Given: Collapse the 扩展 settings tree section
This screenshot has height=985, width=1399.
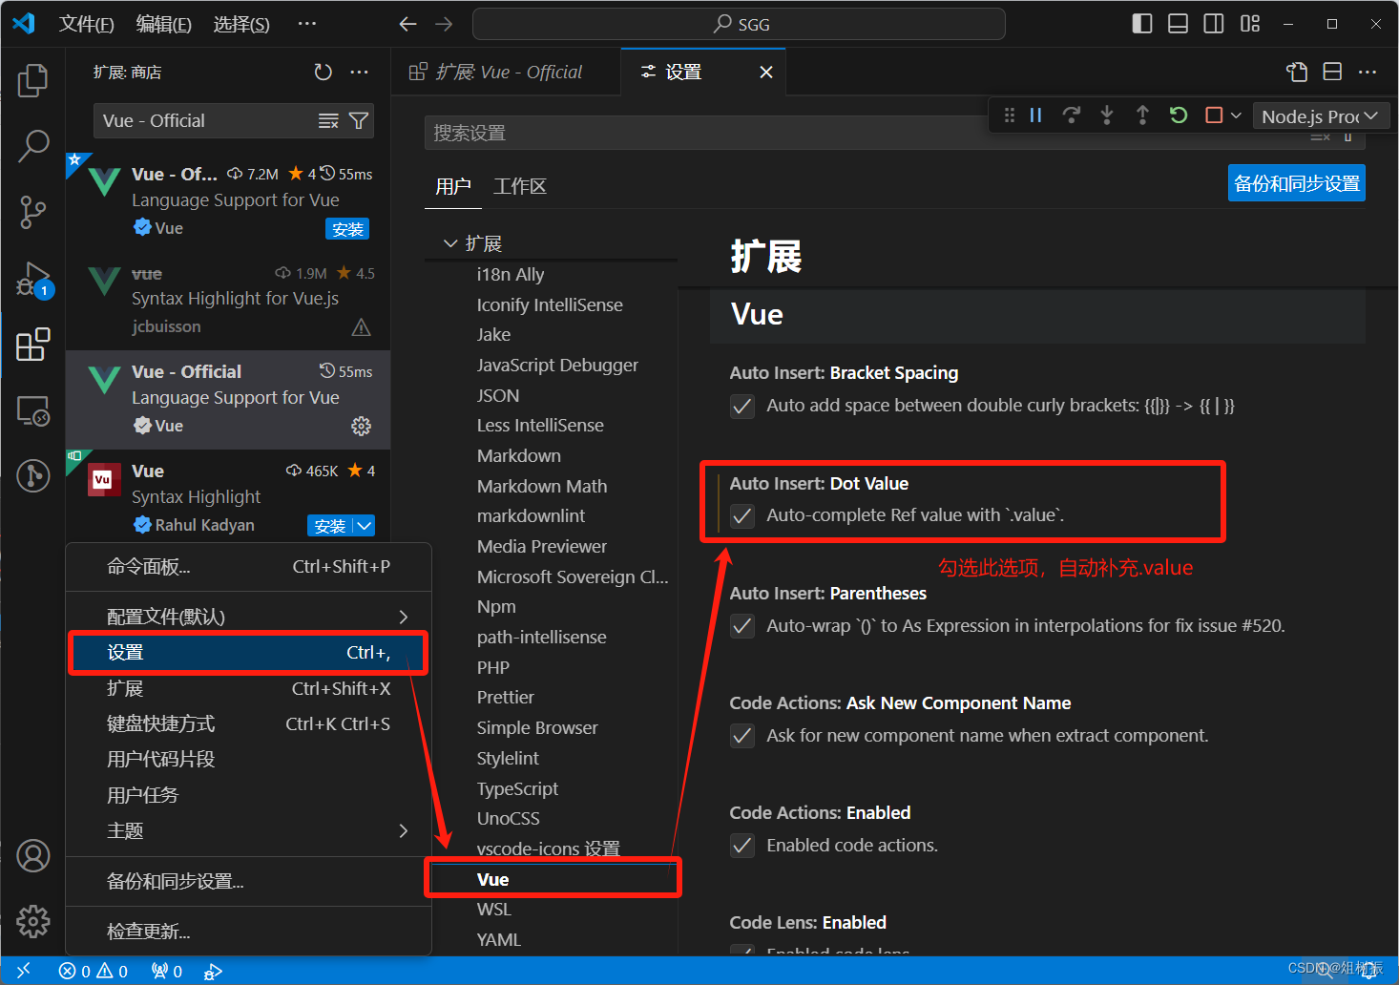Looking at the screenshot, I should tap(450, 243).
